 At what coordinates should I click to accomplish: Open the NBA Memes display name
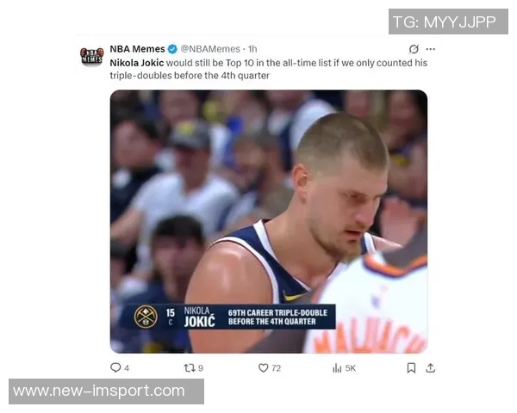(137, 49)
